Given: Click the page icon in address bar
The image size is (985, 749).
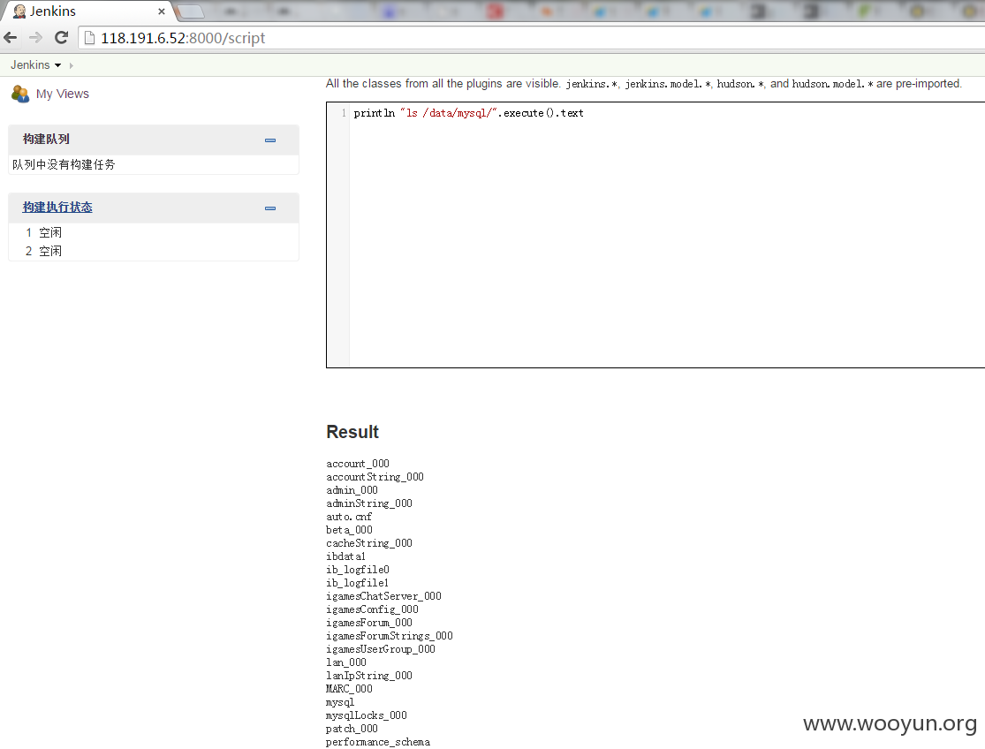Looking at the screenshot, I should (x=89, y=38).
